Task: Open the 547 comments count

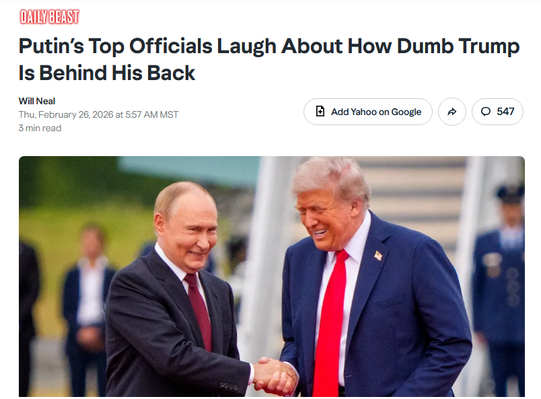Action: [x=497, y=112]
